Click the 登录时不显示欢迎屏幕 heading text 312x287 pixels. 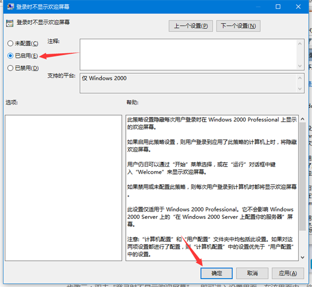43,22
